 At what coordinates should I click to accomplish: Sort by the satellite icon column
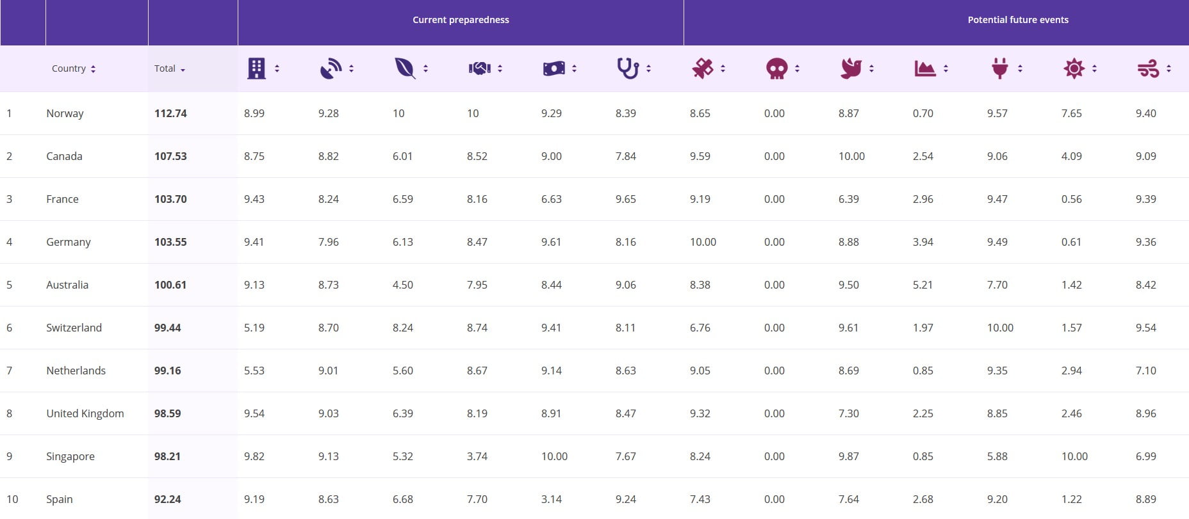coord(723,68)
